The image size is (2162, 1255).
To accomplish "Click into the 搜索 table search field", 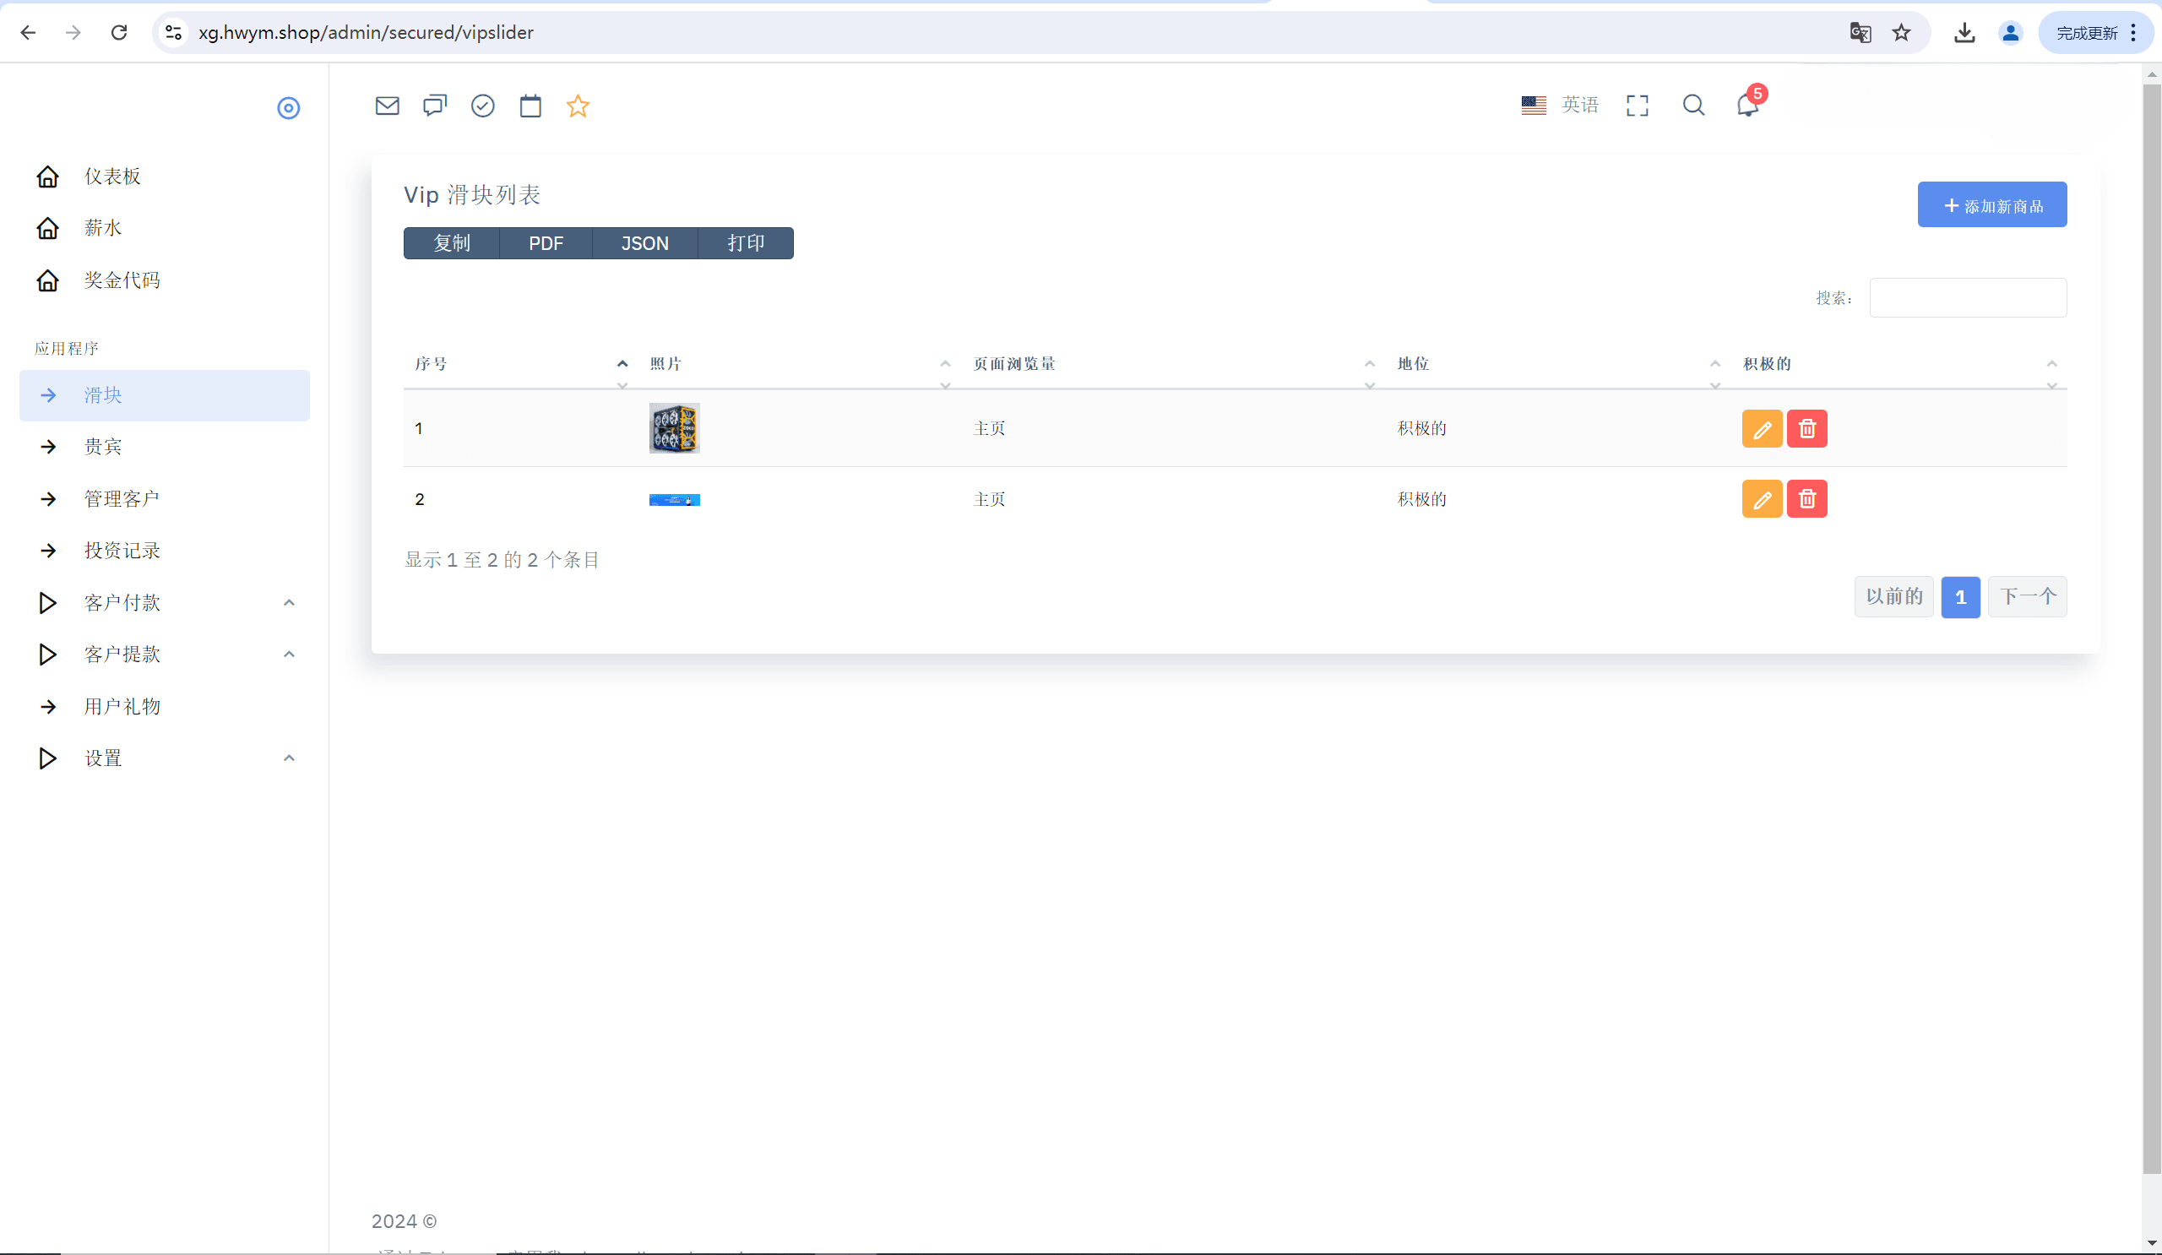I will click(x=1967, y=297).
